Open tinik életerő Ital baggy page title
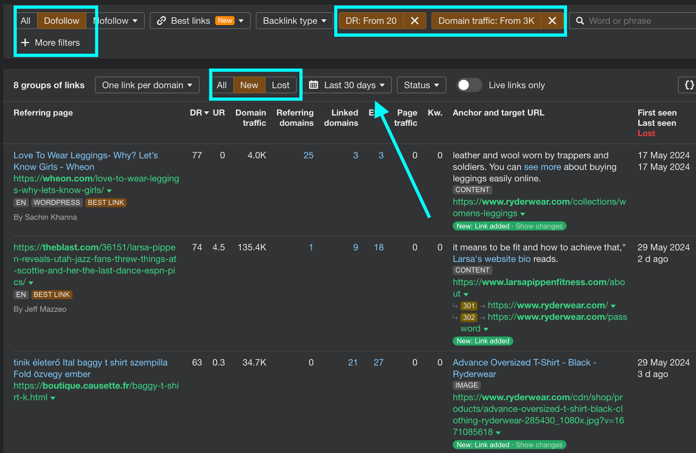The width and height of the screenshot is (696, 453). click(x=90, y=368)
